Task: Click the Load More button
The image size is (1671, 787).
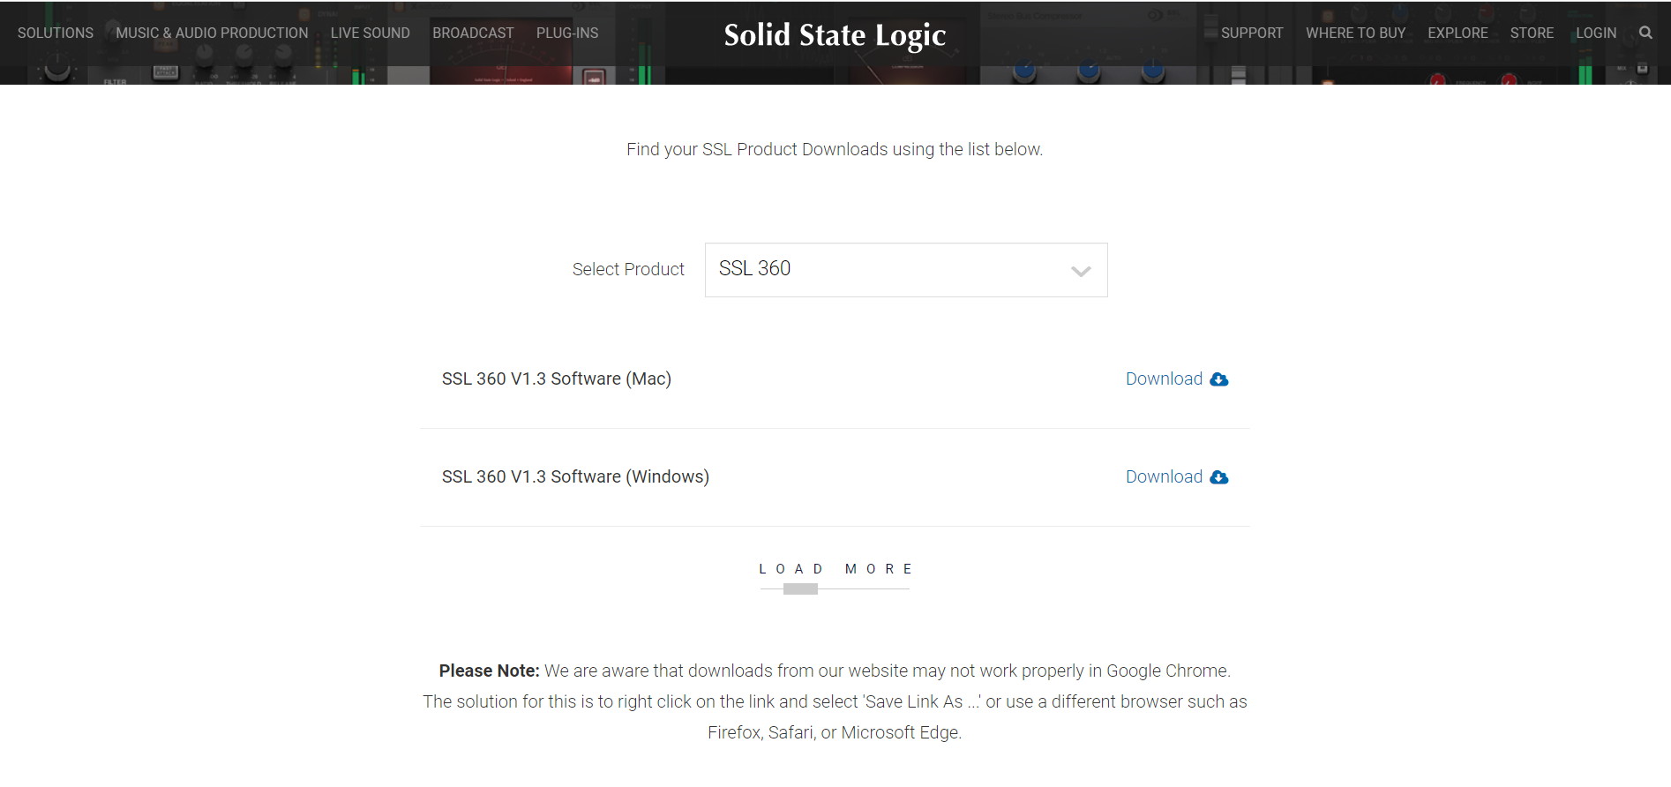Action: [x=835, y=569]
